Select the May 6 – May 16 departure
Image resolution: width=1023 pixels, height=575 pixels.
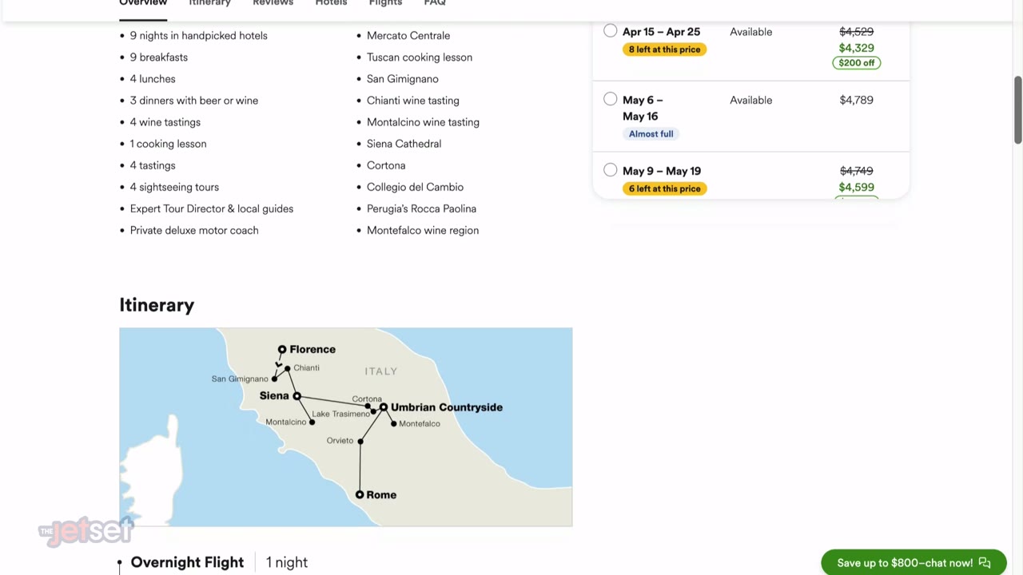click(611, 100)
